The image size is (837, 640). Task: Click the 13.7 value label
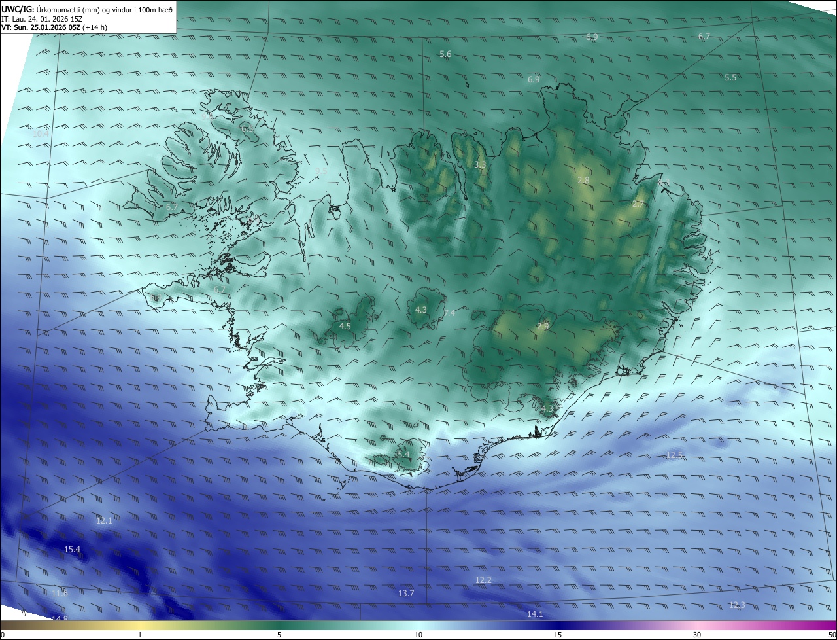406,593
